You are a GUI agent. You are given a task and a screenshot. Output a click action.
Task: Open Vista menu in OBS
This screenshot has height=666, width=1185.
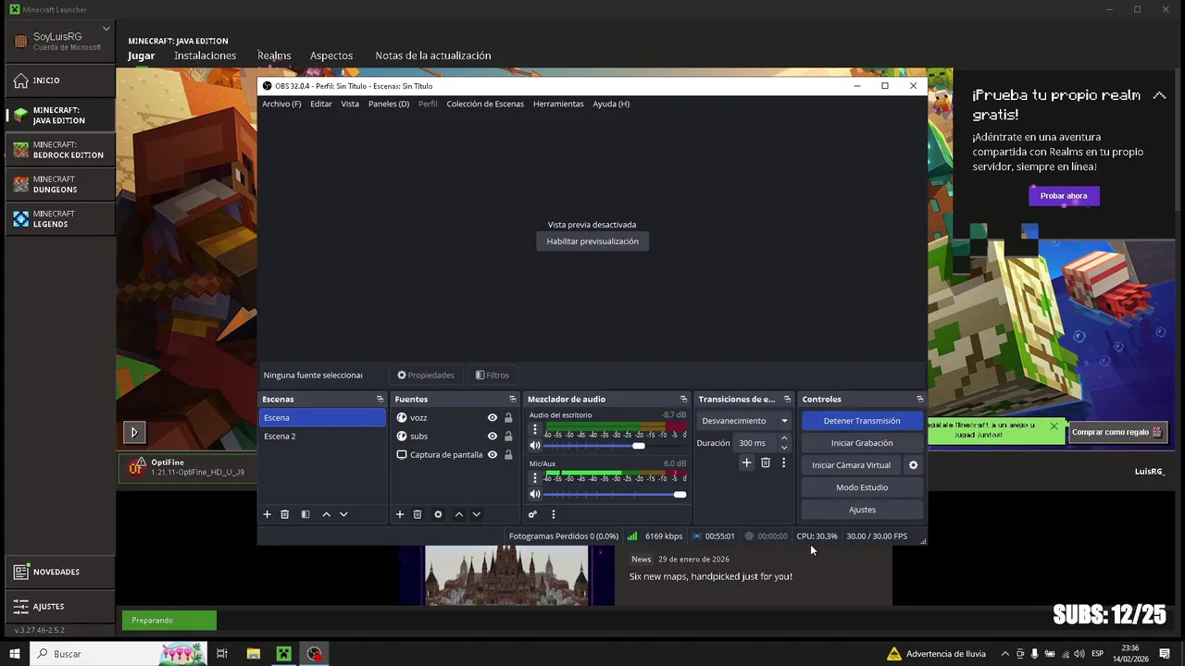tap(350, 104)
